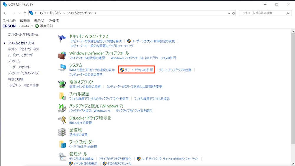This screenshot has width=295, height=166.
Task: Click the up one level arrow
Action: [25, 13]
